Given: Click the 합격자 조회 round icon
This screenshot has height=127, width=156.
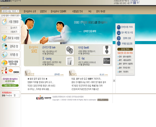Looking at the screenshot, I should pos(119,38).
